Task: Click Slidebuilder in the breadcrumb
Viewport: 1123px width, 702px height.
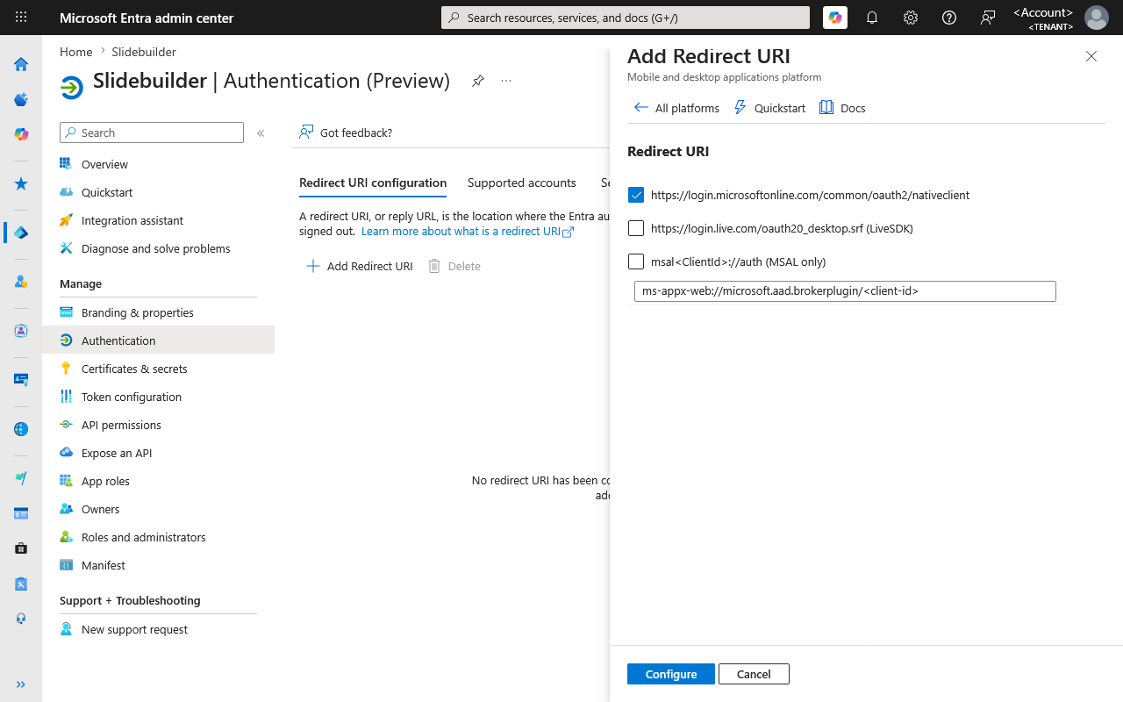Action: [144, 52]
